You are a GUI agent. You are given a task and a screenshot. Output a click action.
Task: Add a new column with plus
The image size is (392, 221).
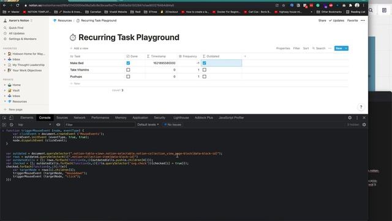point(245,56)
